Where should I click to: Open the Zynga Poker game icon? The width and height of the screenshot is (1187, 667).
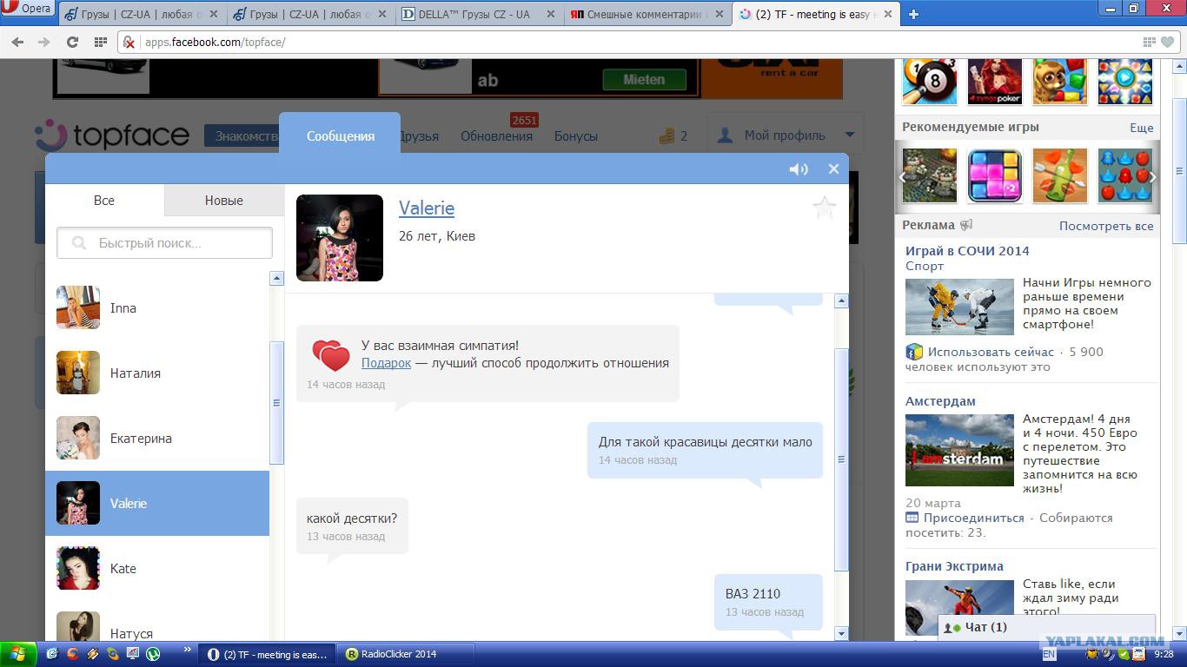(x=995, y=82)
